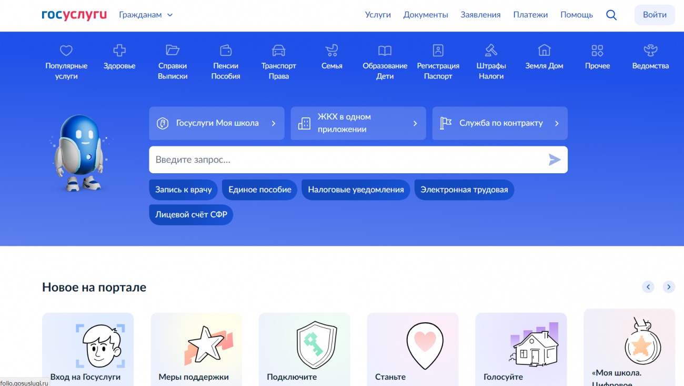684x386 pixels.
Task: Click the Земля Дом house icon
Action: 544,51
